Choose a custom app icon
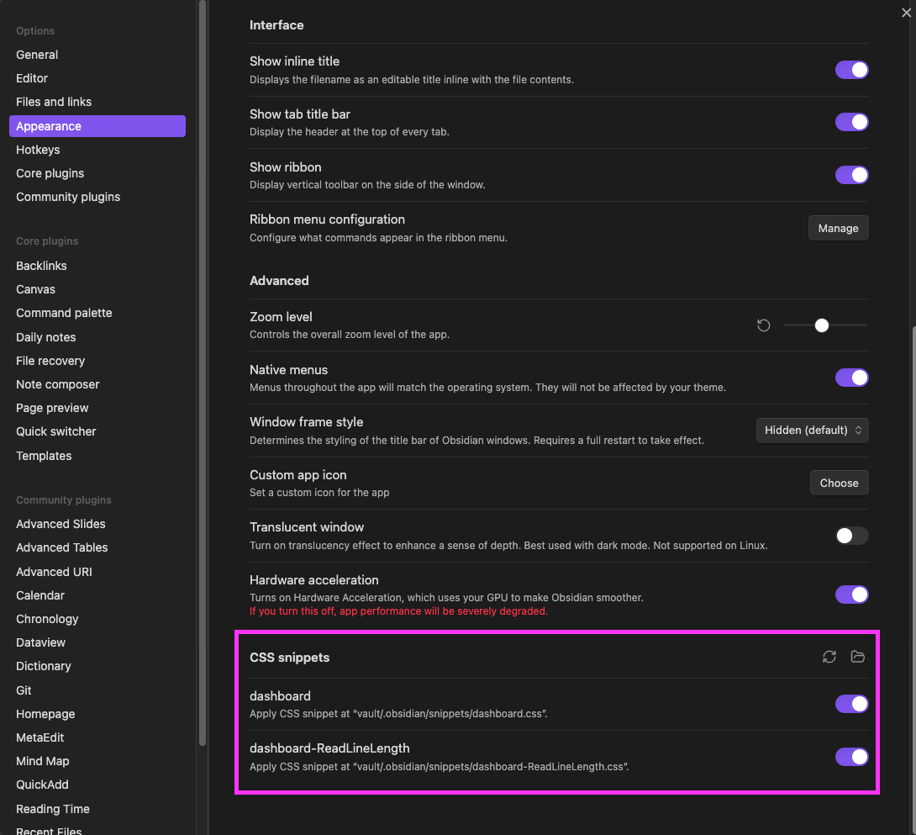Viewport: 916px width, 835px height. tap(839, 483)
